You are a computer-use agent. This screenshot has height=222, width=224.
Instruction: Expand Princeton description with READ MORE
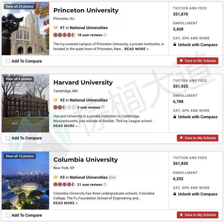pyautogui.click(x=137, y=49)
